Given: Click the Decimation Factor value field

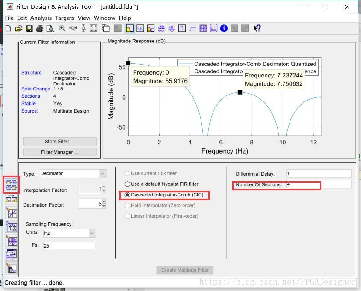Looking at the screenshot, I should click(90, 204).
